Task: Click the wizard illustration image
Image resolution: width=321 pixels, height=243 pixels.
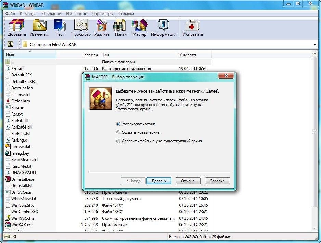Action: pyautogui.click(x=101, y=98)
